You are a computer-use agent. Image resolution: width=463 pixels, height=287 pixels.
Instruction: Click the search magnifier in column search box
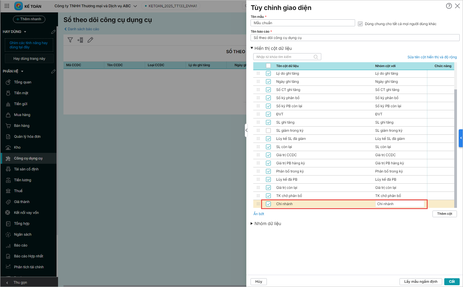click(316, 57)
